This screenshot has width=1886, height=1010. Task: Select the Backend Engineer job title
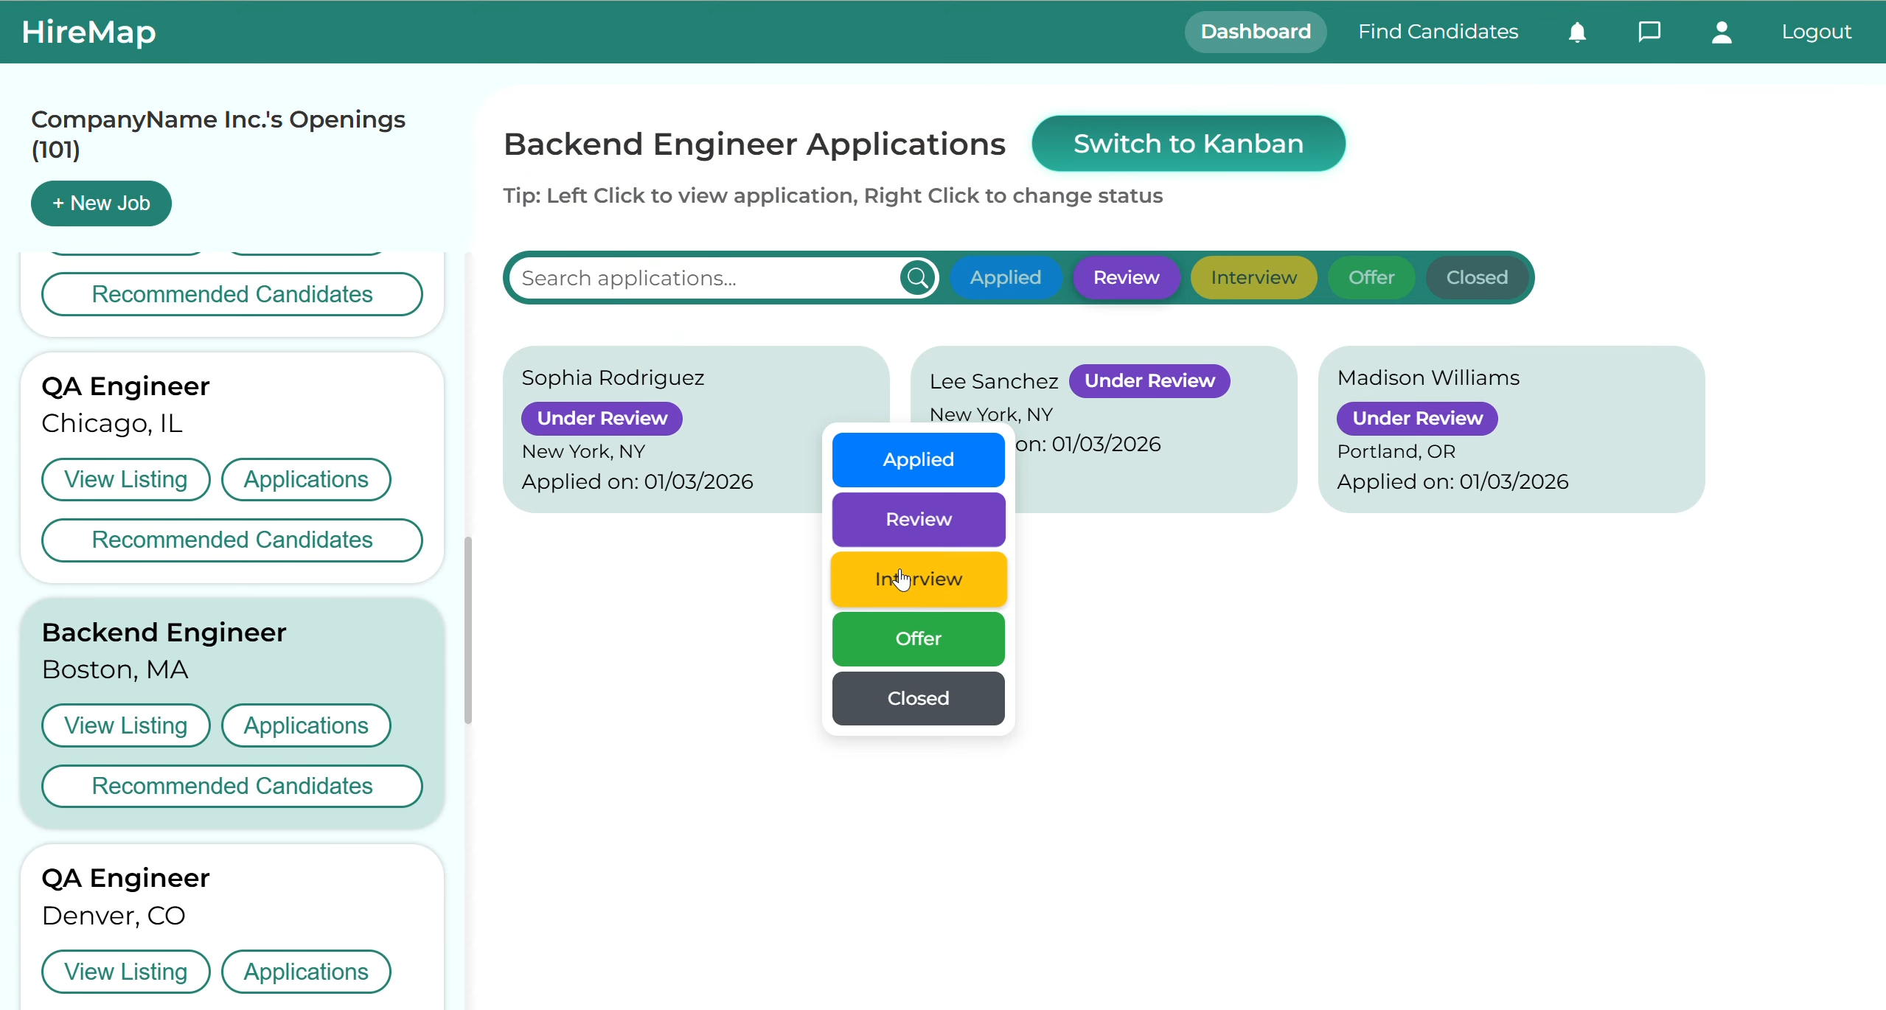[x=164, y=633]
